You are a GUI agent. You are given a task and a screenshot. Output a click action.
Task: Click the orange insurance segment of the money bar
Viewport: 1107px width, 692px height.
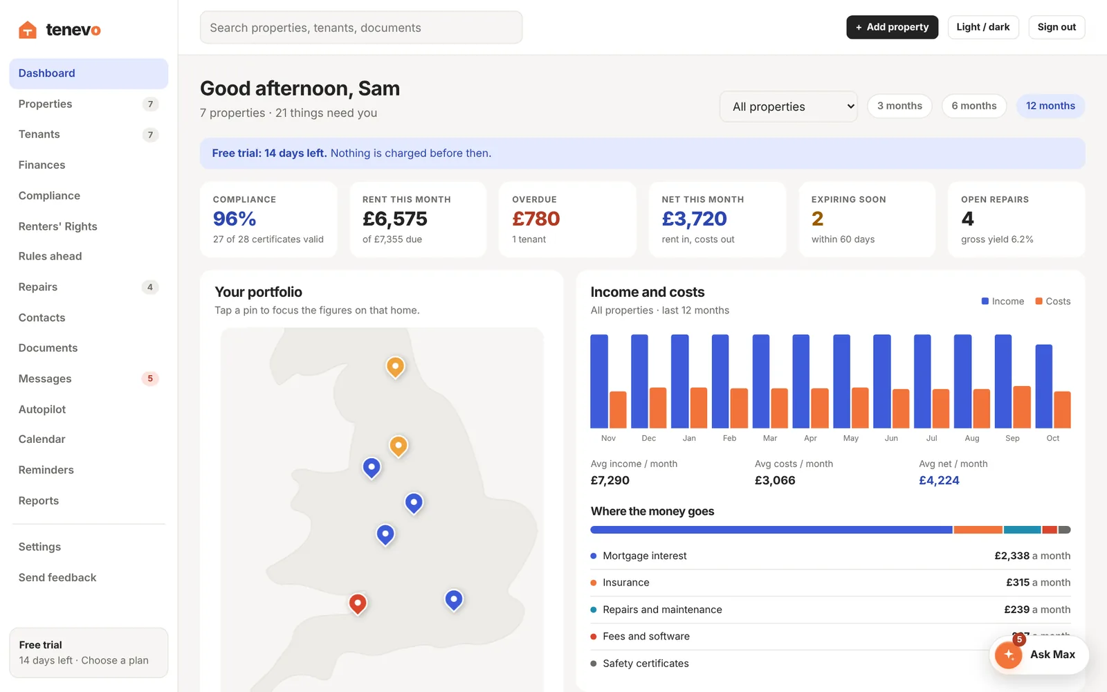[x=978, y=530]
